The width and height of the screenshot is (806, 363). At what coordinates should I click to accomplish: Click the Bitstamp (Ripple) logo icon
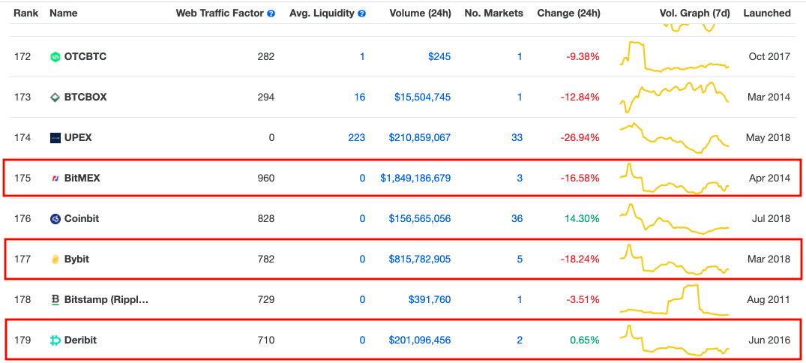[x=55, y=300]
